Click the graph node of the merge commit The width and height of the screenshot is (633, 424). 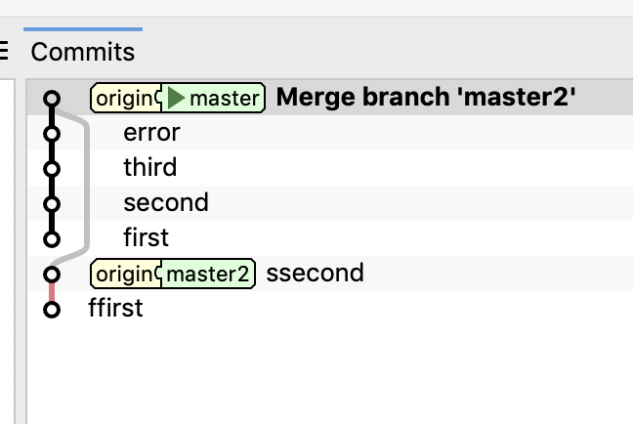click(x=52, y=98)
